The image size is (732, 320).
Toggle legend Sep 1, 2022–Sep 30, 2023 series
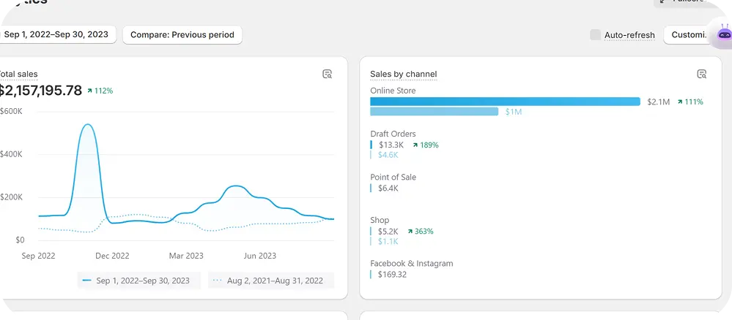tap(139, 281)
